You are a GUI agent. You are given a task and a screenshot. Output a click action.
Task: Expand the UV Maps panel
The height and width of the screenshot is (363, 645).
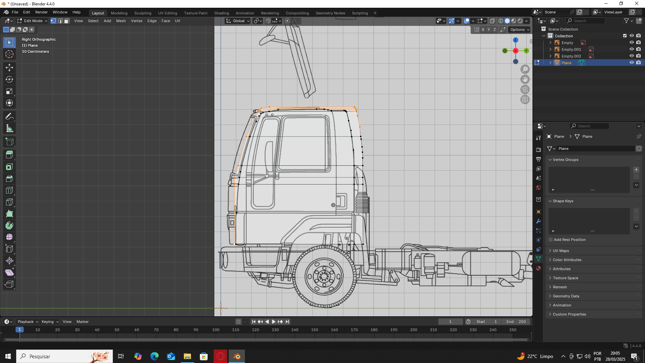point(561,251)
